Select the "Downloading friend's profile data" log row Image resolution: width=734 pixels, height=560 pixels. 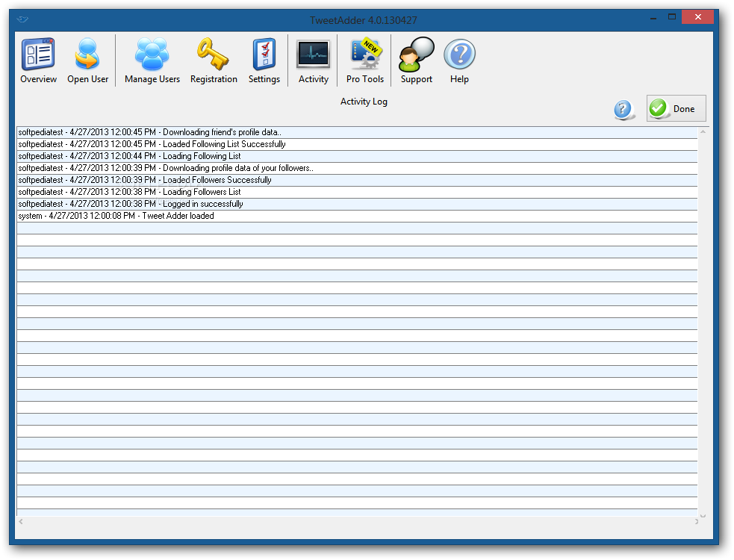pyautogui.click(x=357, y=132)
